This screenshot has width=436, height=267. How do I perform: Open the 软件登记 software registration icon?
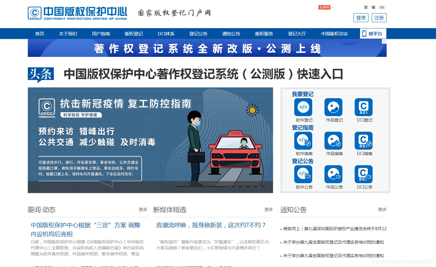pyautogui.click(x=303, y=107)
